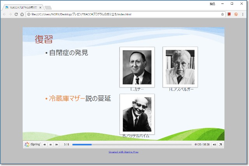Skip to the next slide
The image size is (249, 166).
tap(57, 145)
